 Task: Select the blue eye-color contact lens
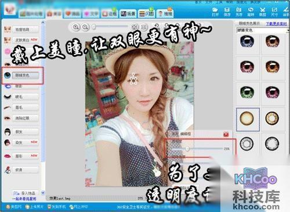pos(247,42)
